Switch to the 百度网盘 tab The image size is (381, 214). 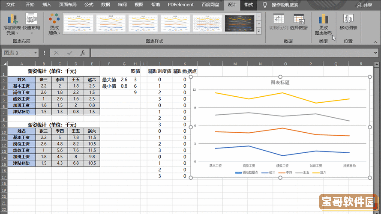(x=210, y=5)
